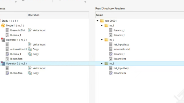Click Ibeam.fem icon in m_2 folder
Screen dimensions: 184x103
click(111, 59)
